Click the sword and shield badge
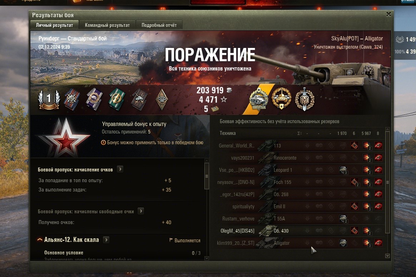Viewport: 416px width, 277px height. (305, 99)
